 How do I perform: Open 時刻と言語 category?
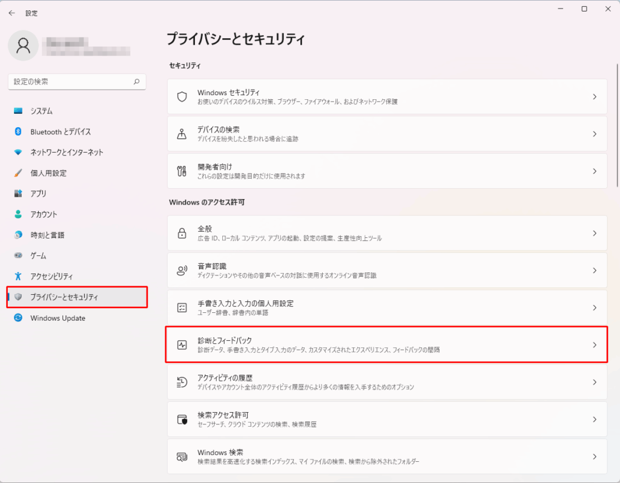pyautogui.click(x=77, y=235)
